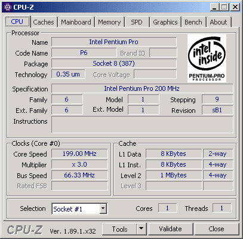Click the Ext. Family value field

coord(67,110)
